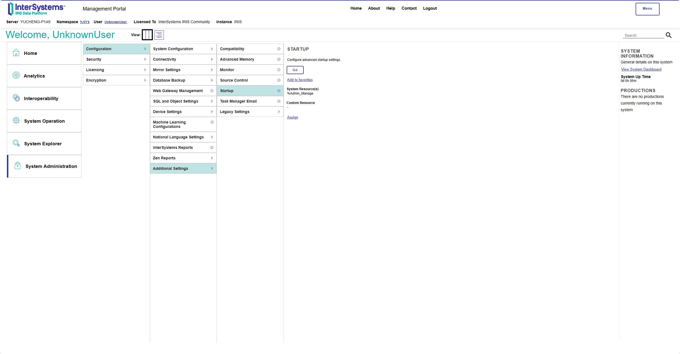Click the Interoperability icon
Viewport: 680px width, 354px height.
click(x=16, y=98)
